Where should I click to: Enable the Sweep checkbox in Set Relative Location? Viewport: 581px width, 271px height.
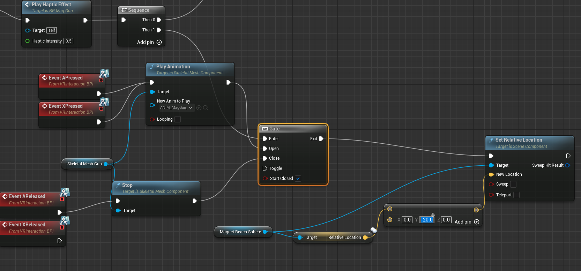point(513,184)
